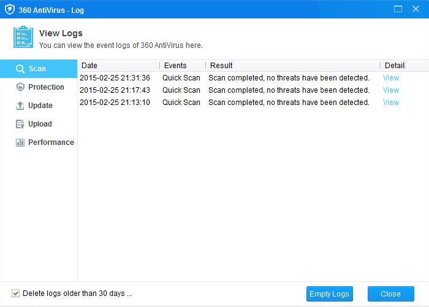Screen dimensions: 429x307
Task: Switch to the Upload logs tab
Action: point(39,124)
